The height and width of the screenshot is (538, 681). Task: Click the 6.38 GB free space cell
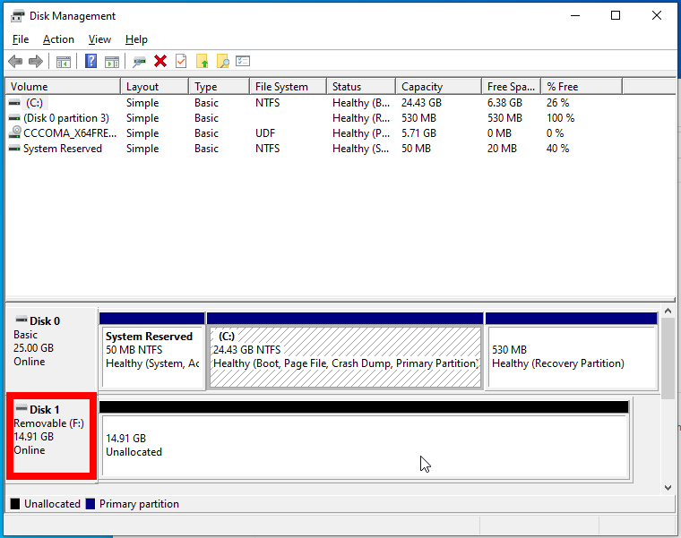(x=504, y=103)
